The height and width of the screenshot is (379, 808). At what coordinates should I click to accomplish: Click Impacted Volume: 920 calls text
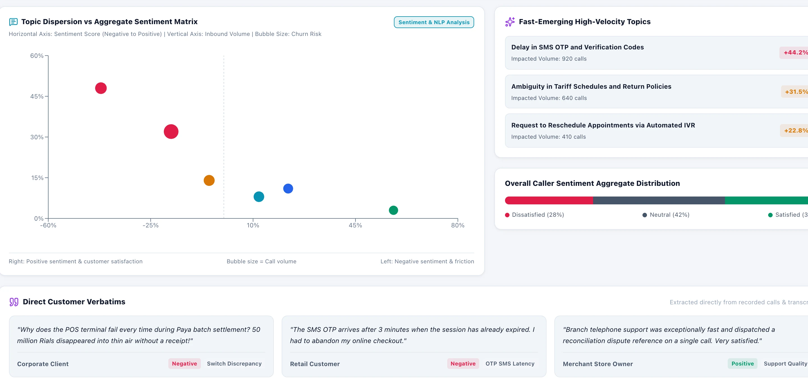tap(549, 59)
